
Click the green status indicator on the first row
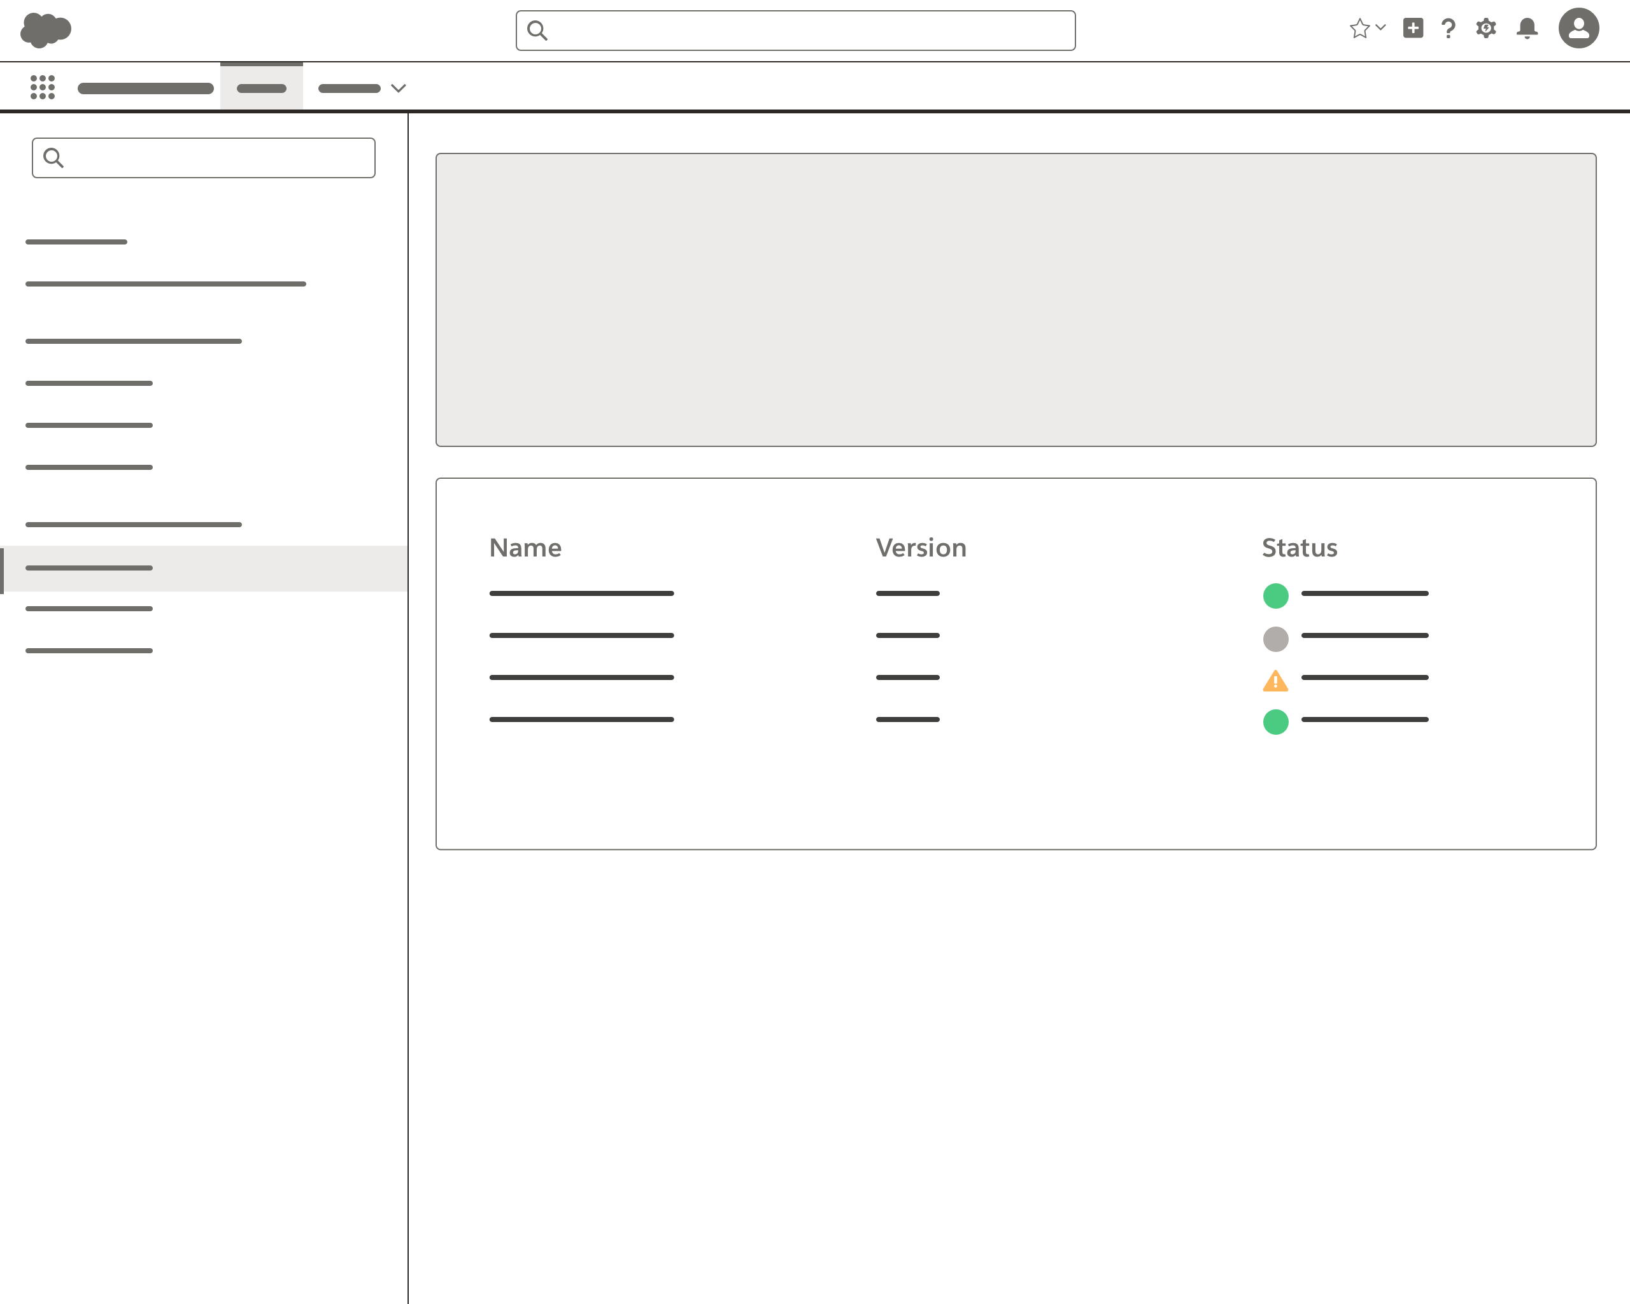pyautogui.click(x=1275, y=596)
